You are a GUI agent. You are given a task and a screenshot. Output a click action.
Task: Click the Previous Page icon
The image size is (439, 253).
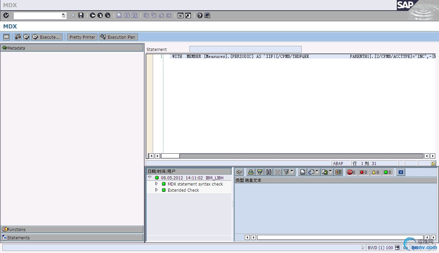tap(154, 15)
